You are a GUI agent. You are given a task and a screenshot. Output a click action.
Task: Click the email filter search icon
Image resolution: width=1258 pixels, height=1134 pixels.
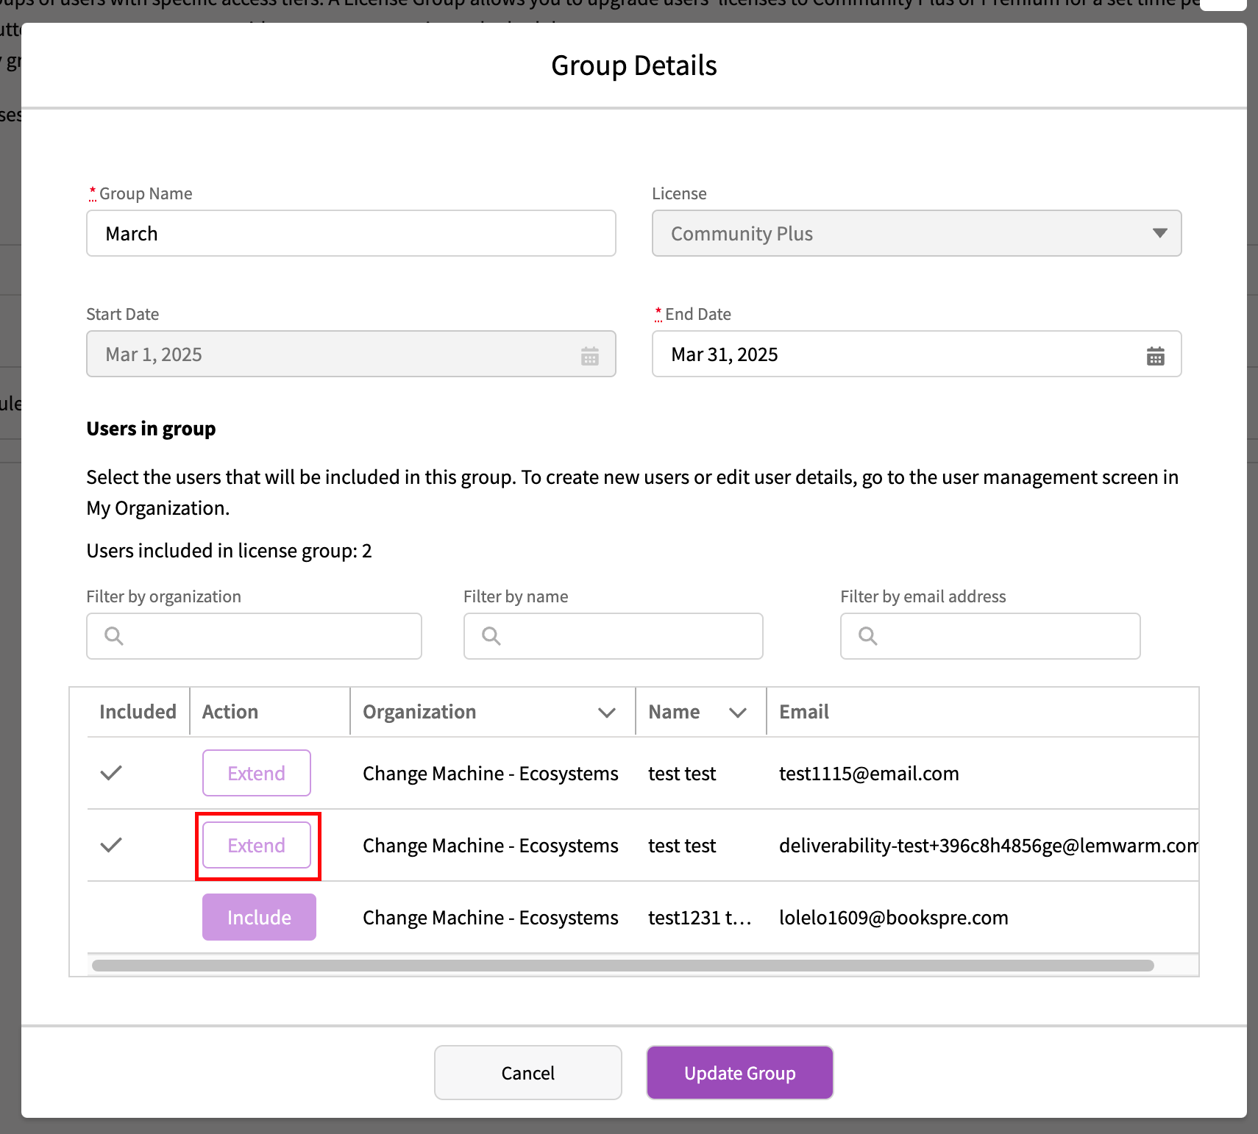pyautogui.click(x=868, y=636)
